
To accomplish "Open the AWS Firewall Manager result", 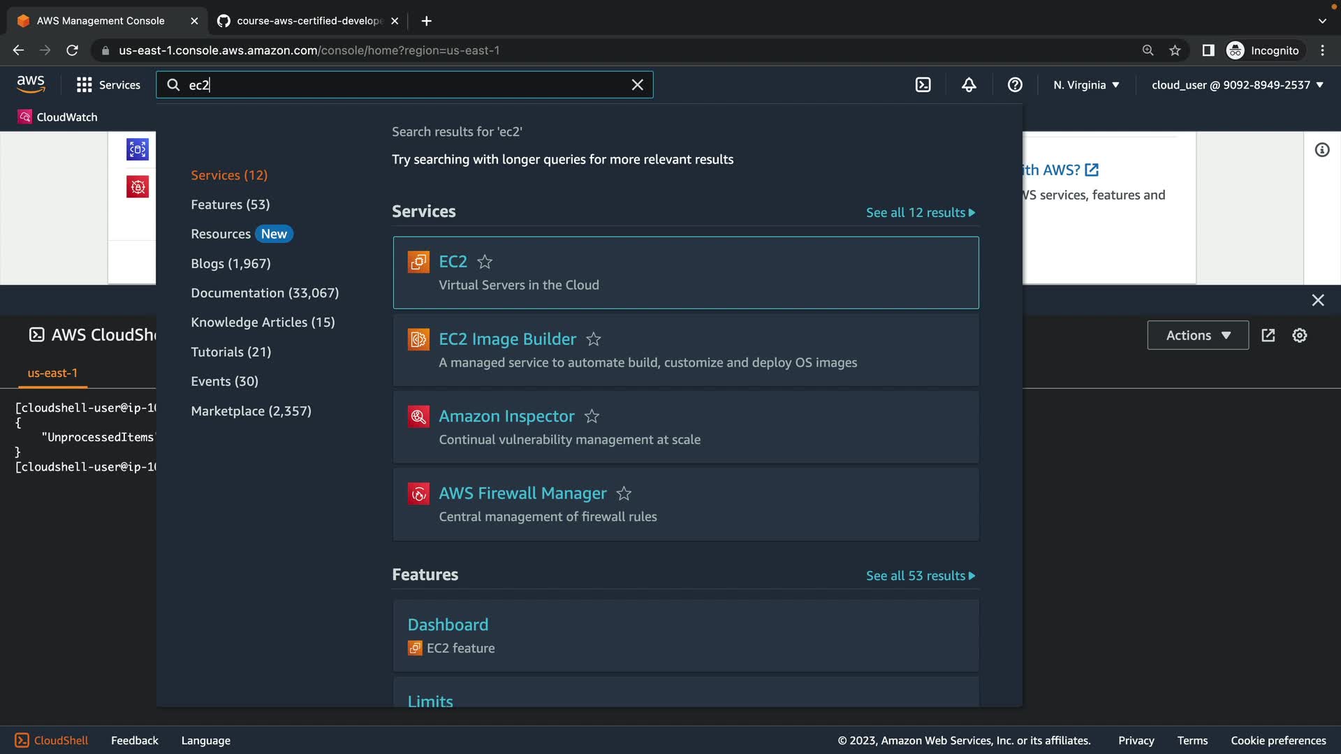I will click(x=522, y=494).
